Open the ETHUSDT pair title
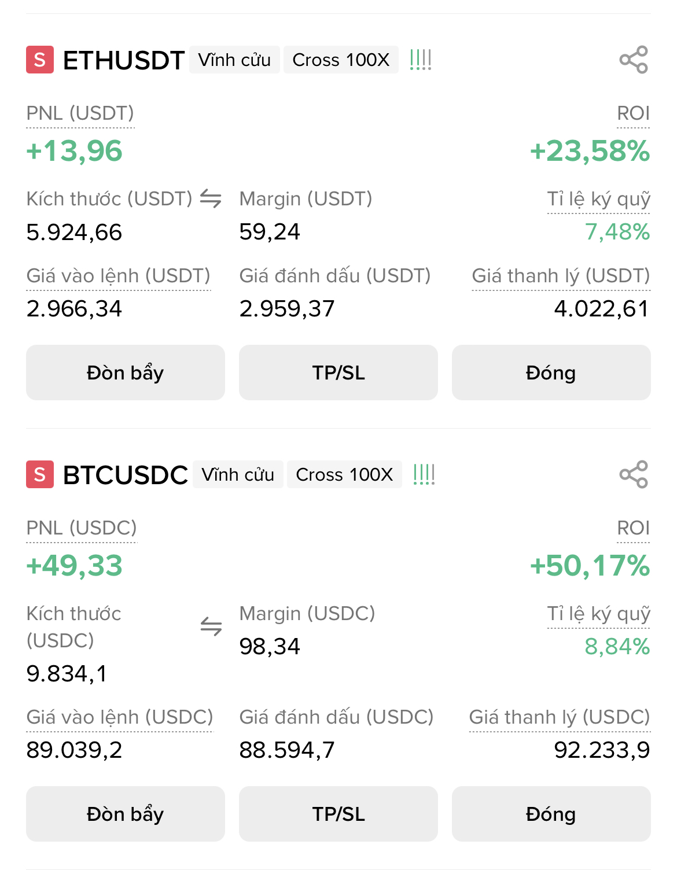Viewport: 677px width, 870px height. click(124, 60)
